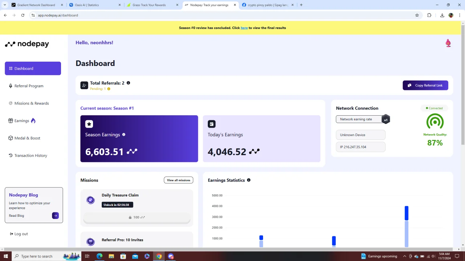Click the IP 216.247.35.104 field
Screen dimensions: 465x261
(x=360, y=147)
